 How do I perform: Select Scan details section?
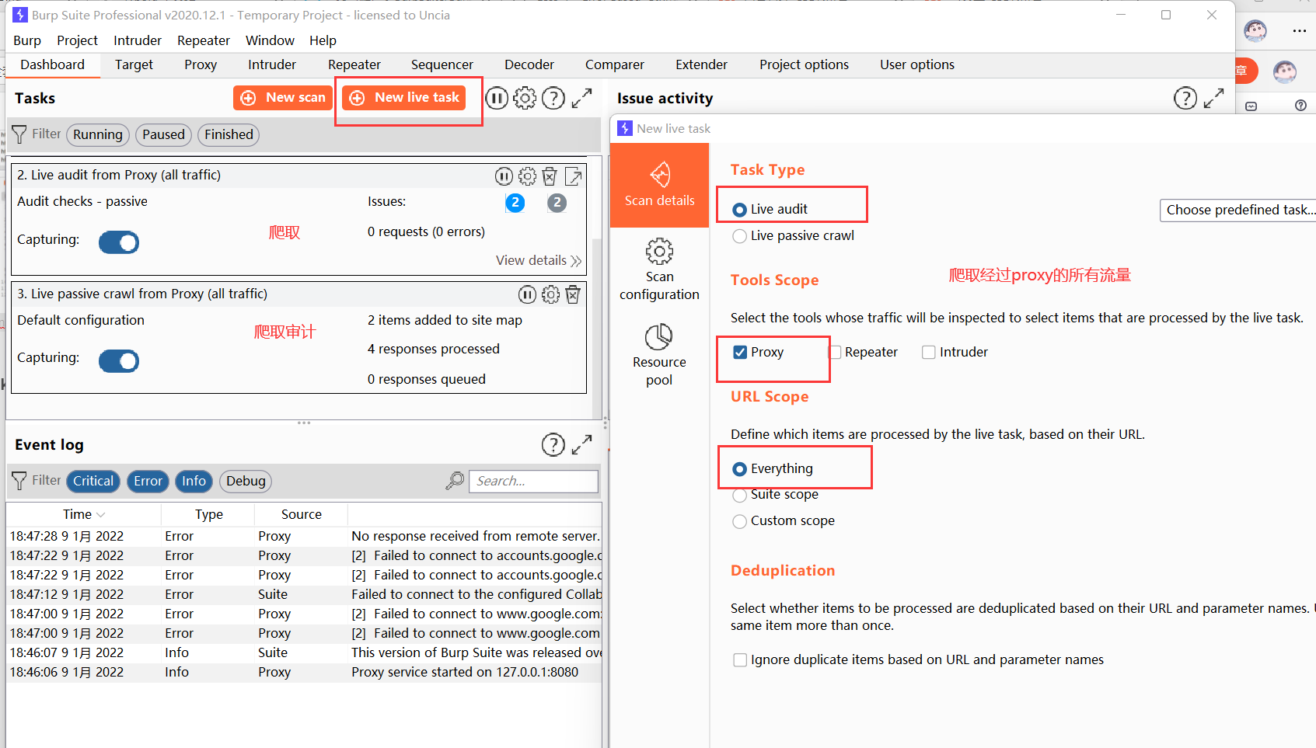[659, 185]
